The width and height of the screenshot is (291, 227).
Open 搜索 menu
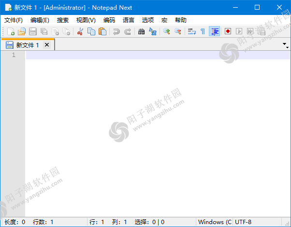[63, 20]
